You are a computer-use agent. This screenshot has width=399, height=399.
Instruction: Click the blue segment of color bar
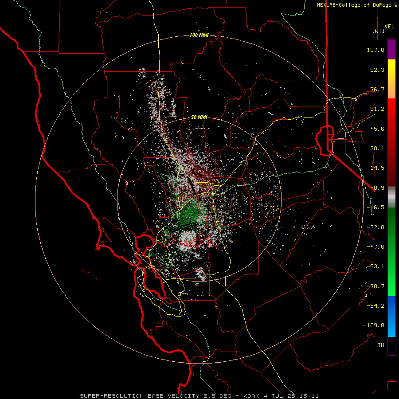391,316
